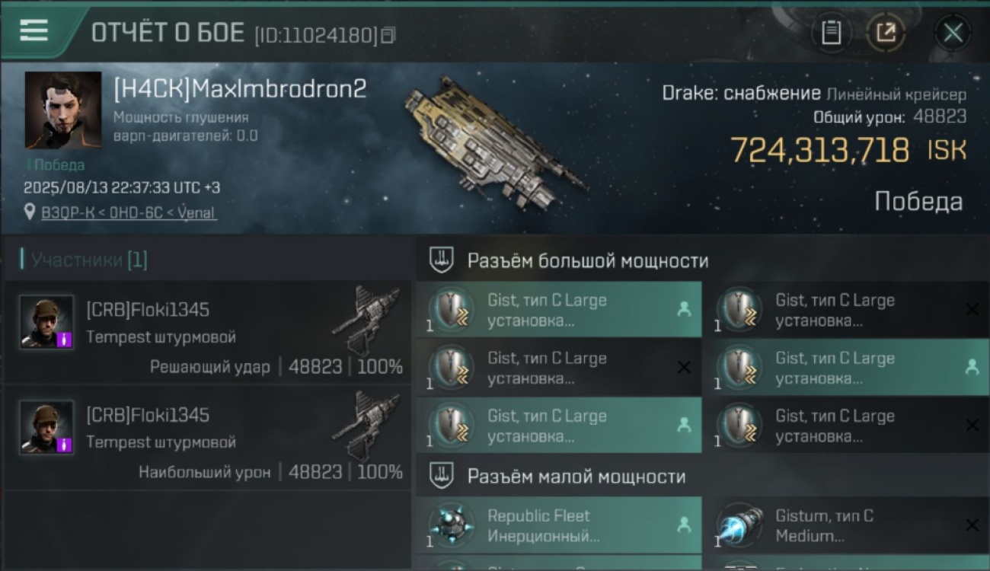Open the hamburger menu

[x=34, y=30]
